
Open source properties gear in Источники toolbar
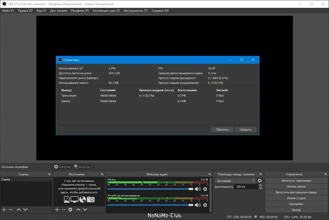click(x=70, y=209)
